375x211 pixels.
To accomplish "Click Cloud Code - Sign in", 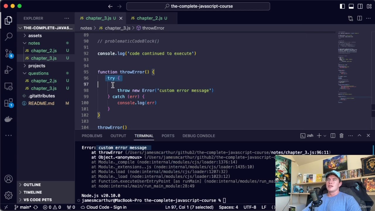I will click(104, 207).
